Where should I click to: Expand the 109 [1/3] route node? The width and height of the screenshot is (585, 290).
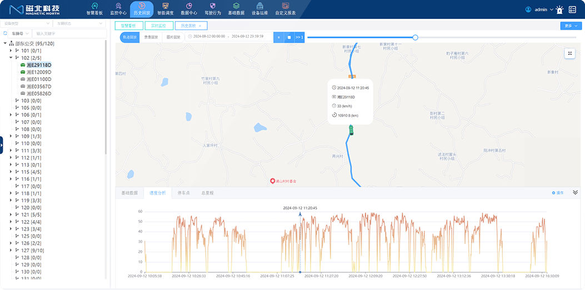tap(11, 136)
